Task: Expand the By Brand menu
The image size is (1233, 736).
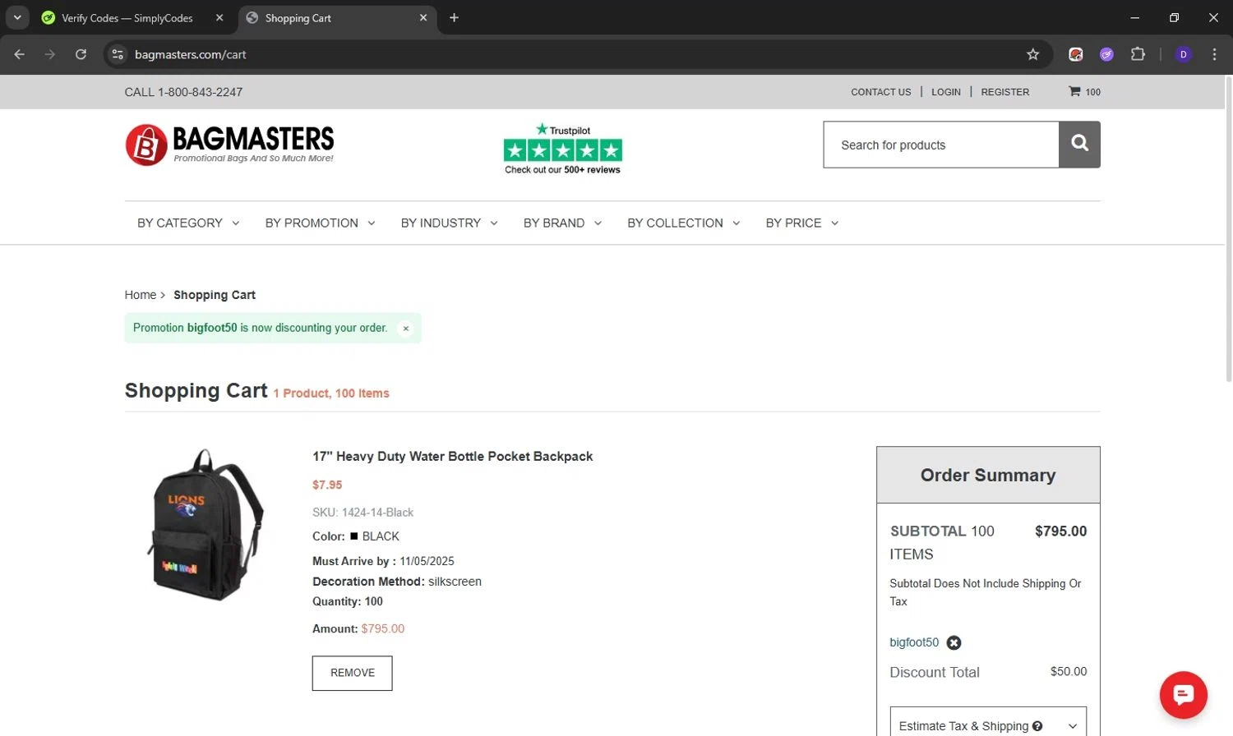Action: [x=562, y=223]
